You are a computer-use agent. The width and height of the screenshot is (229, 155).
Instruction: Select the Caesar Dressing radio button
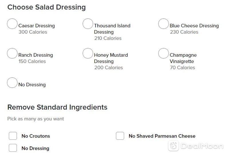pyautogui.click(x=12, y=24)
